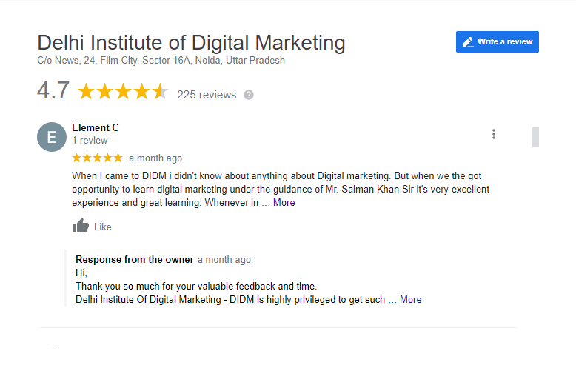
Task: Click the Like label text
Action: tap(102, 227)
